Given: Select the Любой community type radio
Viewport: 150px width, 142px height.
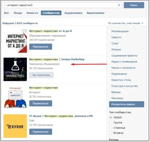Looking at the screenshot, I should click(x=111, y=118).
